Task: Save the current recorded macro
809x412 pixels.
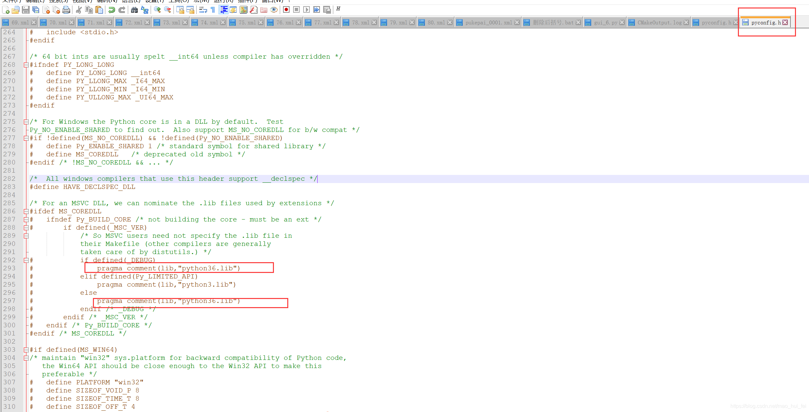Action: click(x=327, y=10)
